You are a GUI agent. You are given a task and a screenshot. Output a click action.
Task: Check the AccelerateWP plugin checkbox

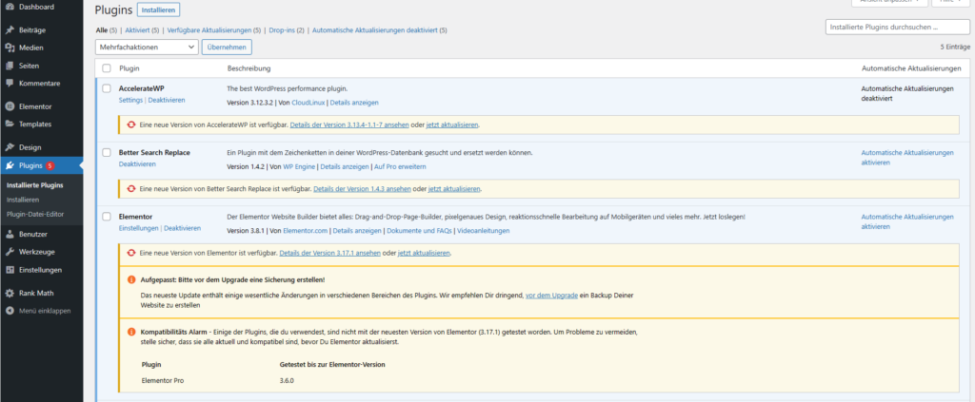107,88
